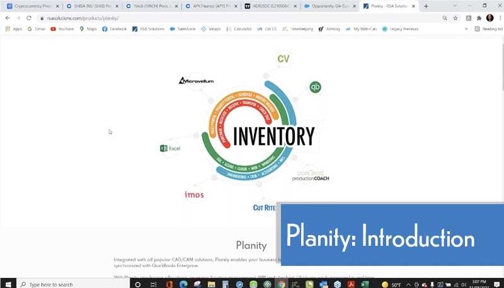Image resolution: width=504 pixels, height=288 pixels.
Task: Open Excel from the taskbar
Action: click(365, 284)
